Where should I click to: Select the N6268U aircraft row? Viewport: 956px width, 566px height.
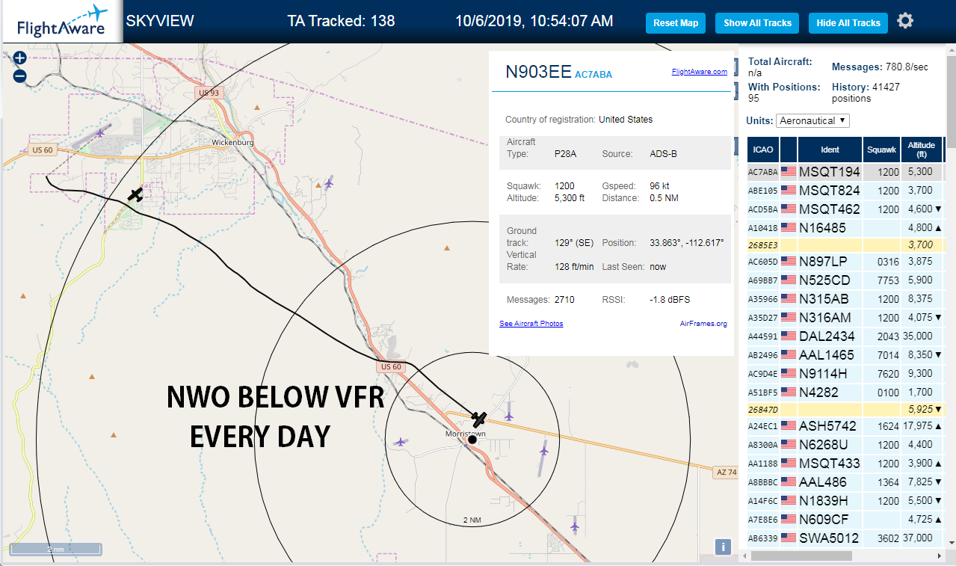[845, 444]
